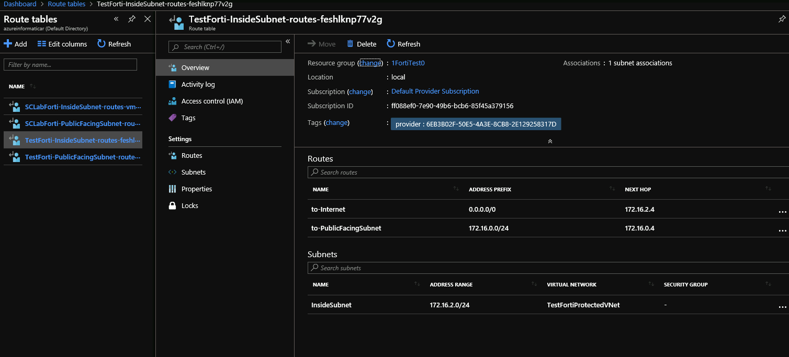Image resolution: width=789 pixels, height=357 pixels.
Task: Open ellipsis menu for to-PublicFacingSubnet route
Action: click(x=782, y=230)
